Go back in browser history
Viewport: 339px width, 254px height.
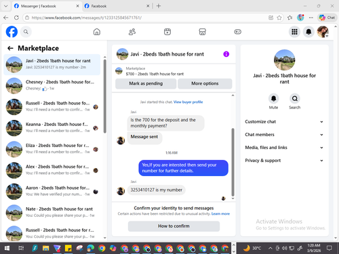[x=6, y=18]
